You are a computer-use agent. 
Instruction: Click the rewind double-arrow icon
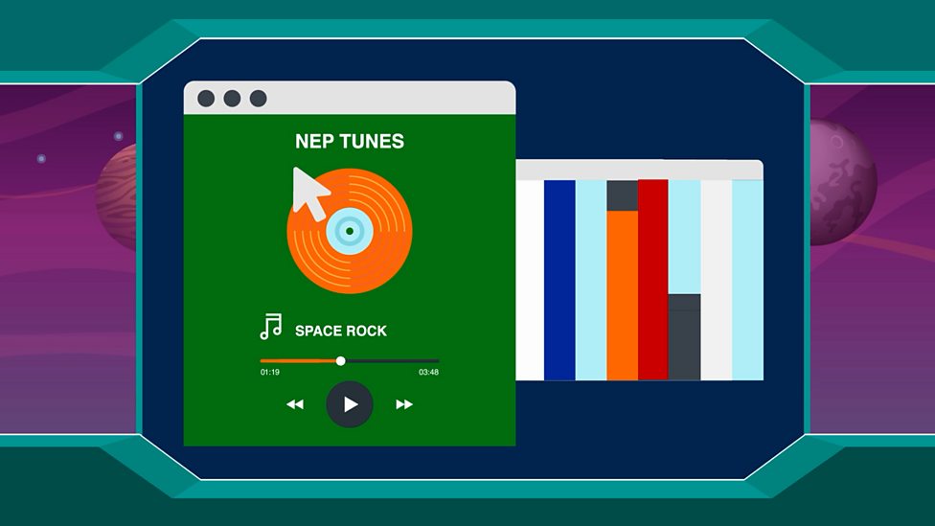point(295,404)
